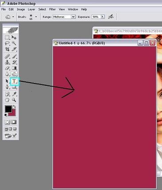Open the Layer menu
This screenshot has height=190, width=162.
pos(31,9)
